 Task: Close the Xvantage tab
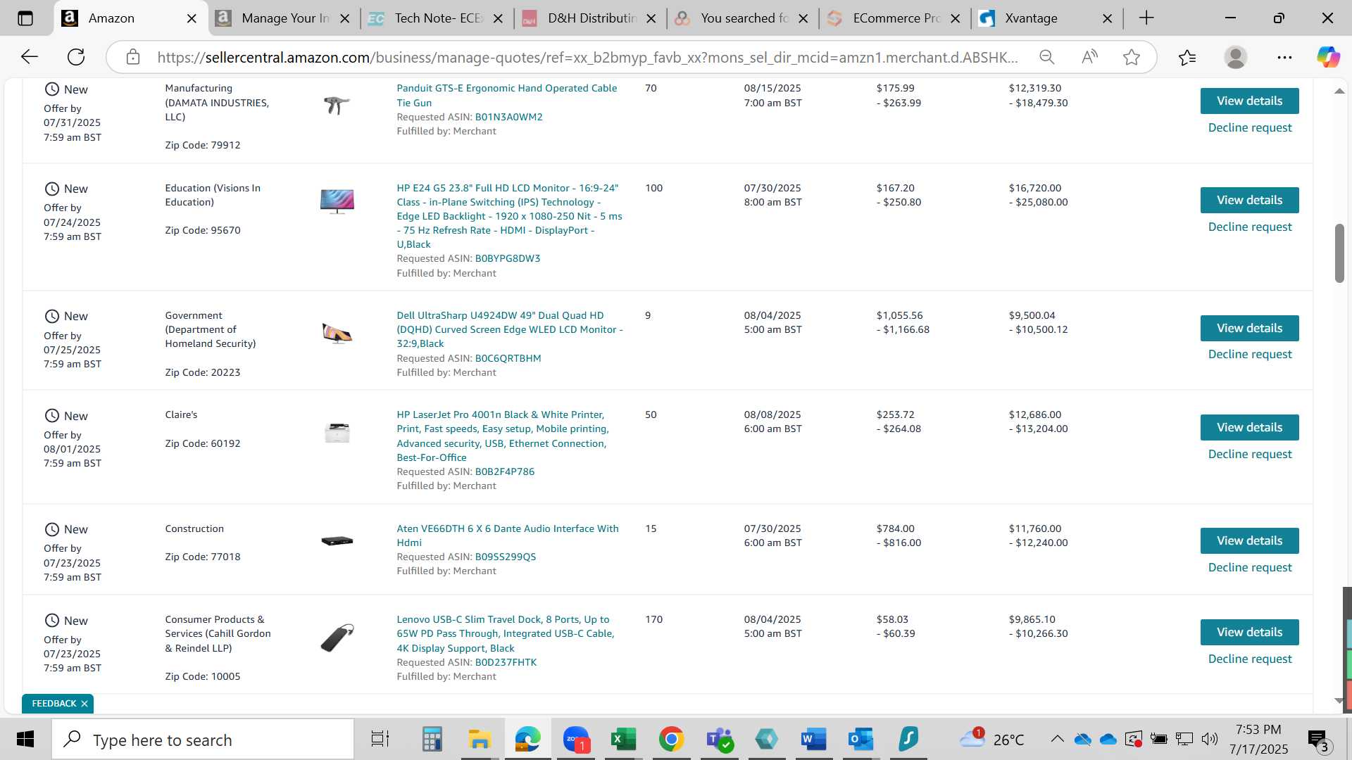click(1108, 18)
